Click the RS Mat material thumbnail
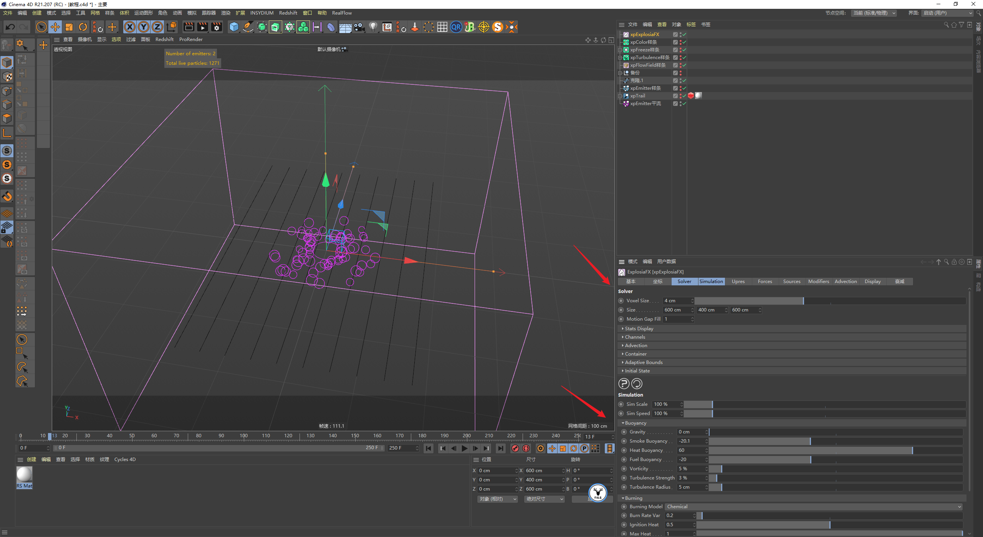 click(x=24, y=476)
